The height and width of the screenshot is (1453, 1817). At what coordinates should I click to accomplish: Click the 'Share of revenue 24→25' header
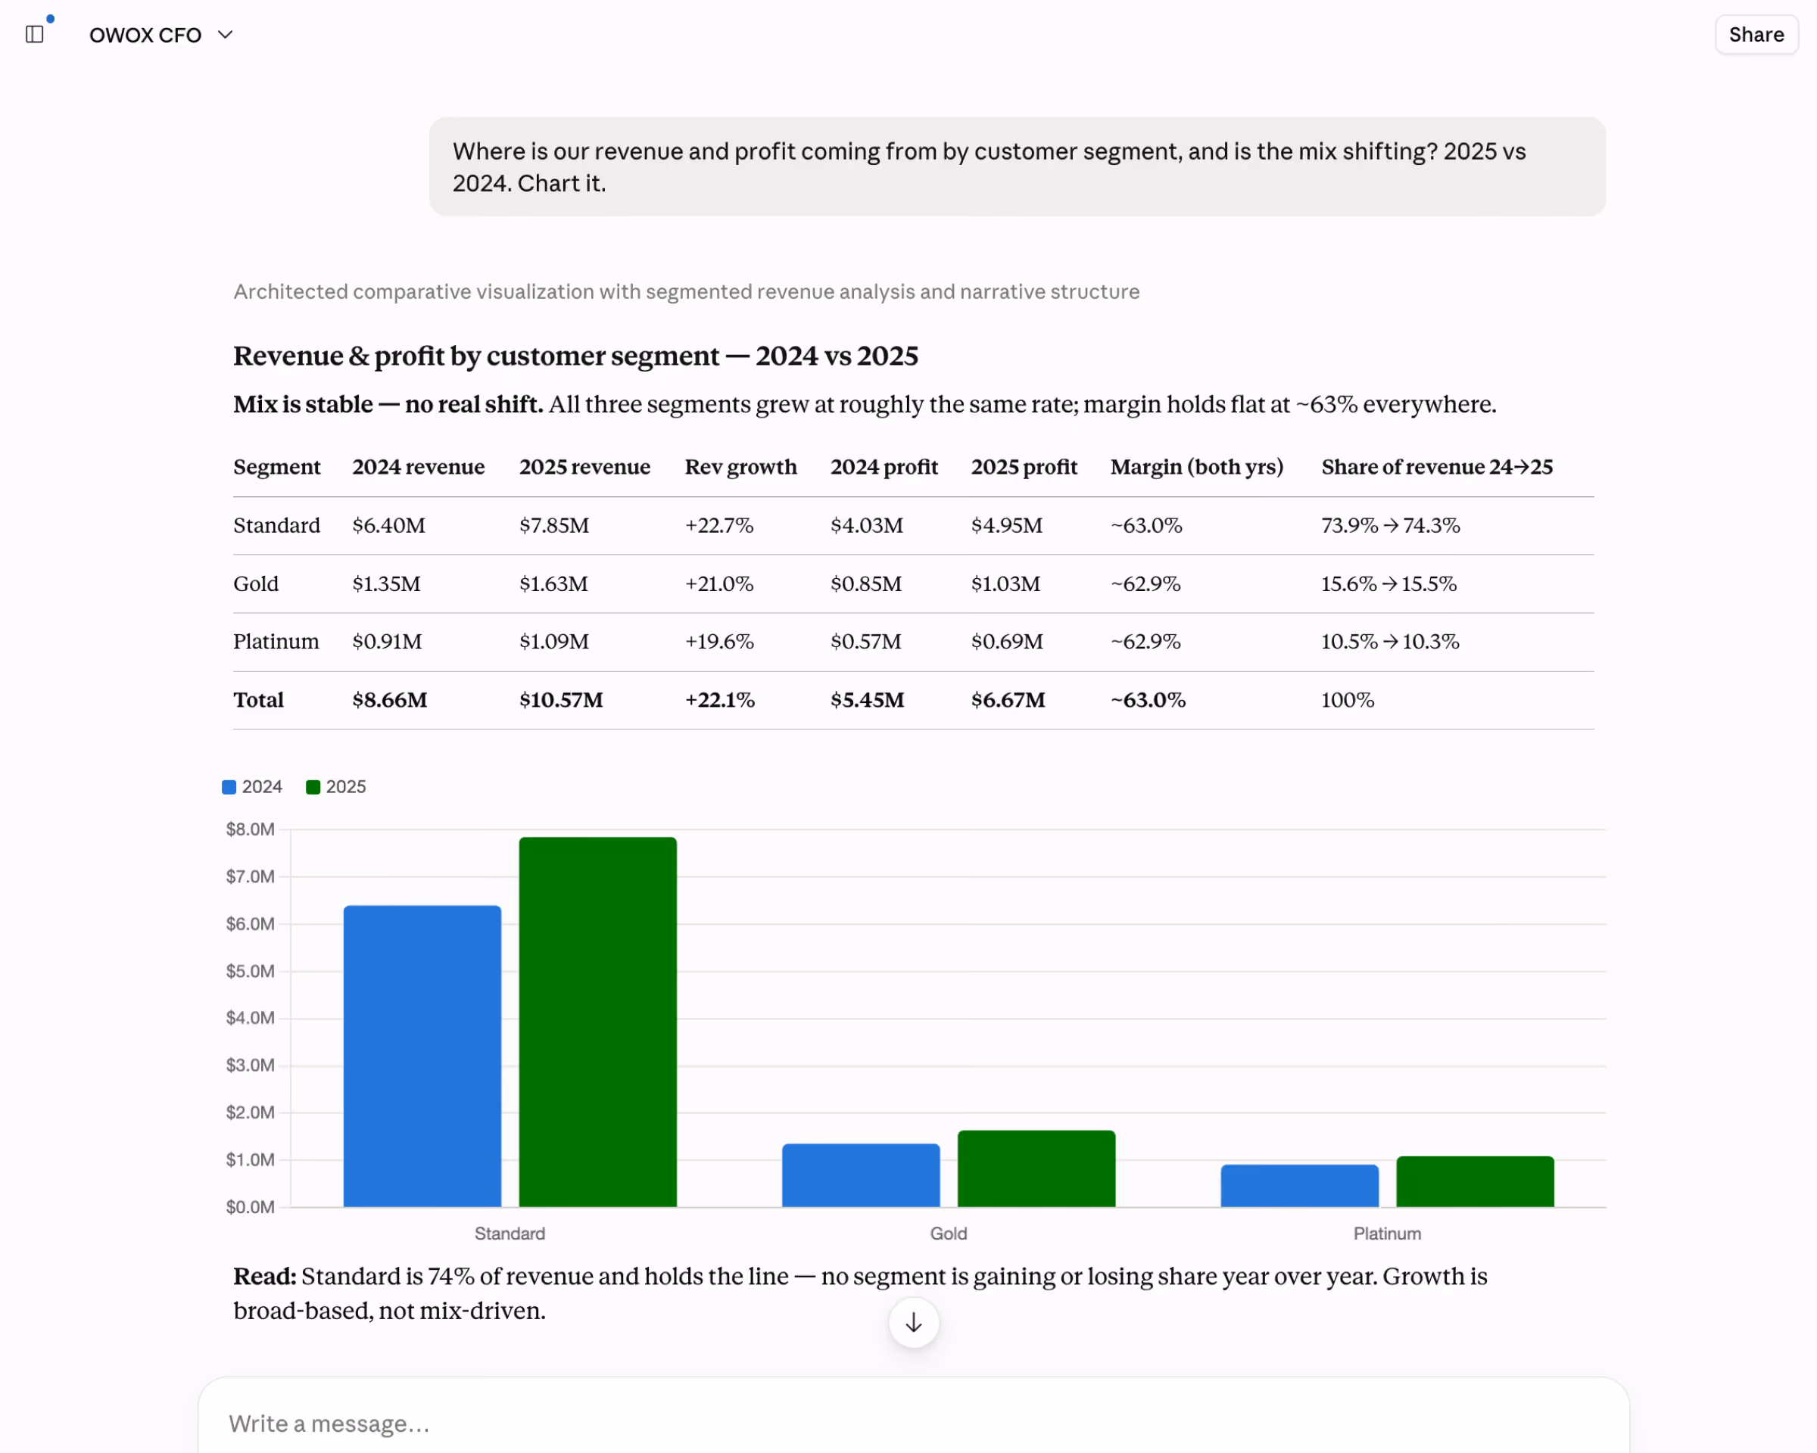[1437, 467]
